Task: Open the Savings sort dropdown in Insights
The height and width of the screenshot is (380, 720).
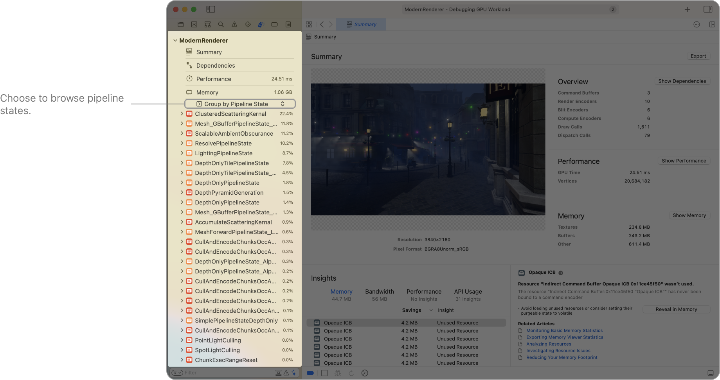Action: pos(416,310)
